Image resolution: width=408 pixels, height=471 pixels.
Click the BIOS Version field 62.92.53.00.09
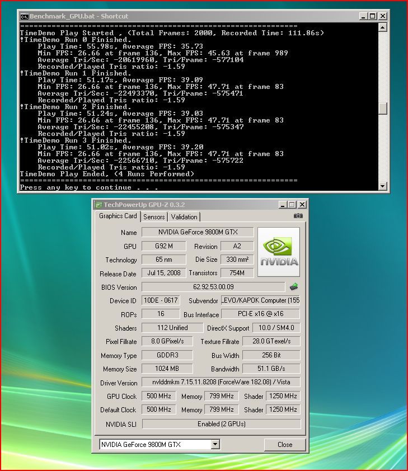213,287
